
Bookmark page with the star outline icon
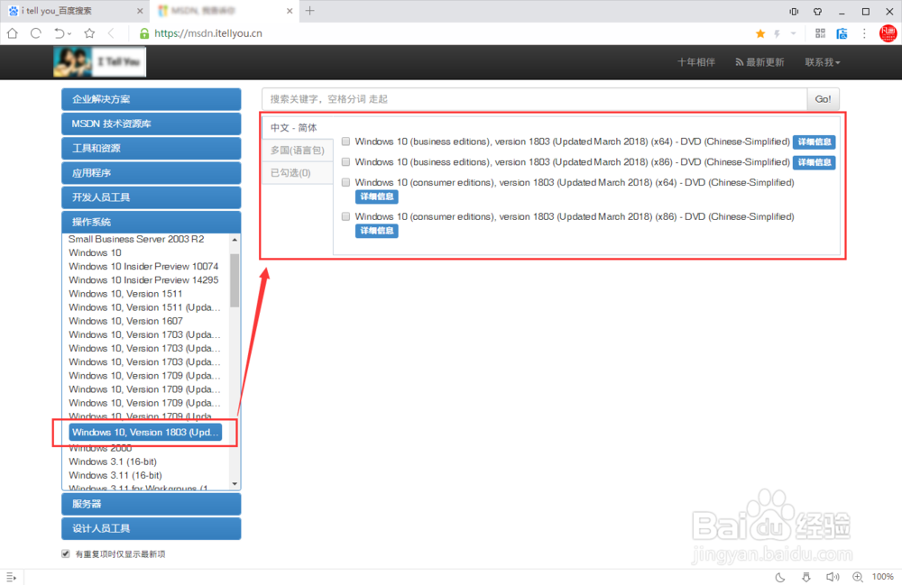89,33
